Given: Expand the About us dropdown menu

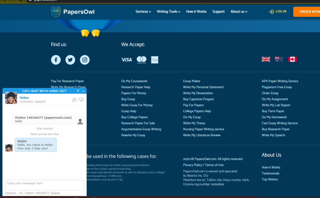Looking at the screenshot, I should (239, 12).
